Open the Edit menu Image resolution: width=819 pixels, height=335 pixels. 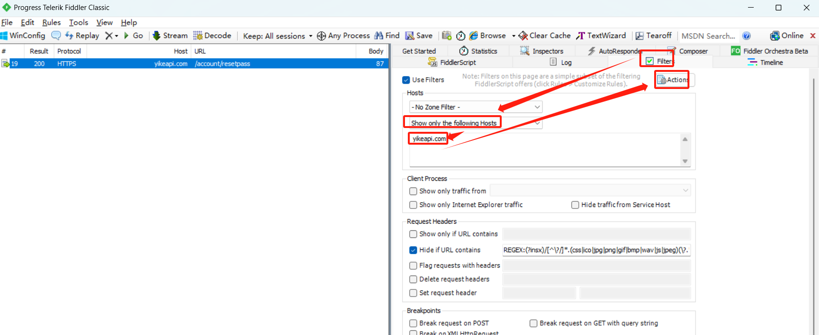[27, 22]
